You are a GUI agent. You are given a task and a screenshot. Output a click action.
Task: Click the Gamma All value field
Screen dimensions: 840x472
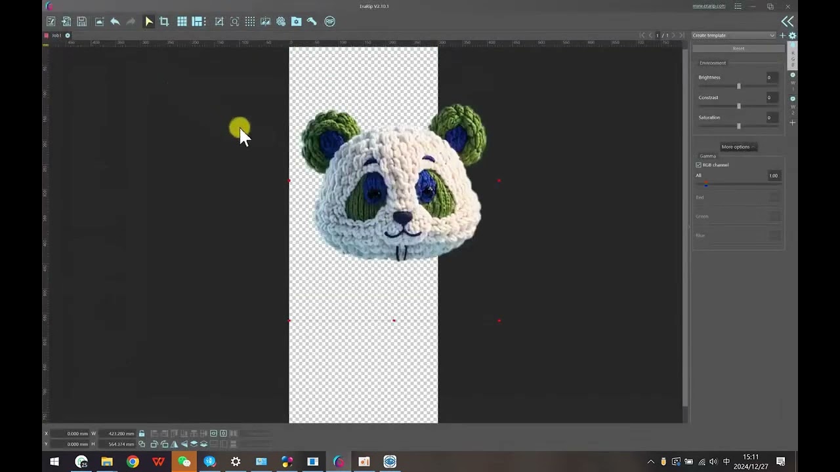[x=774, y=176]
